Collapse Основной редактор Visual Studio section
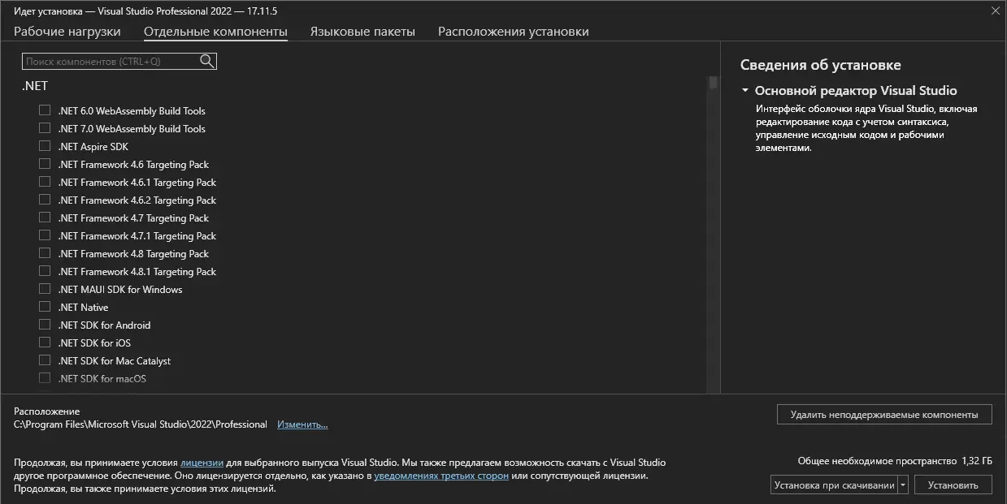Image resolution: width=1007 pixels, height=504 pixels. point(745,91)
